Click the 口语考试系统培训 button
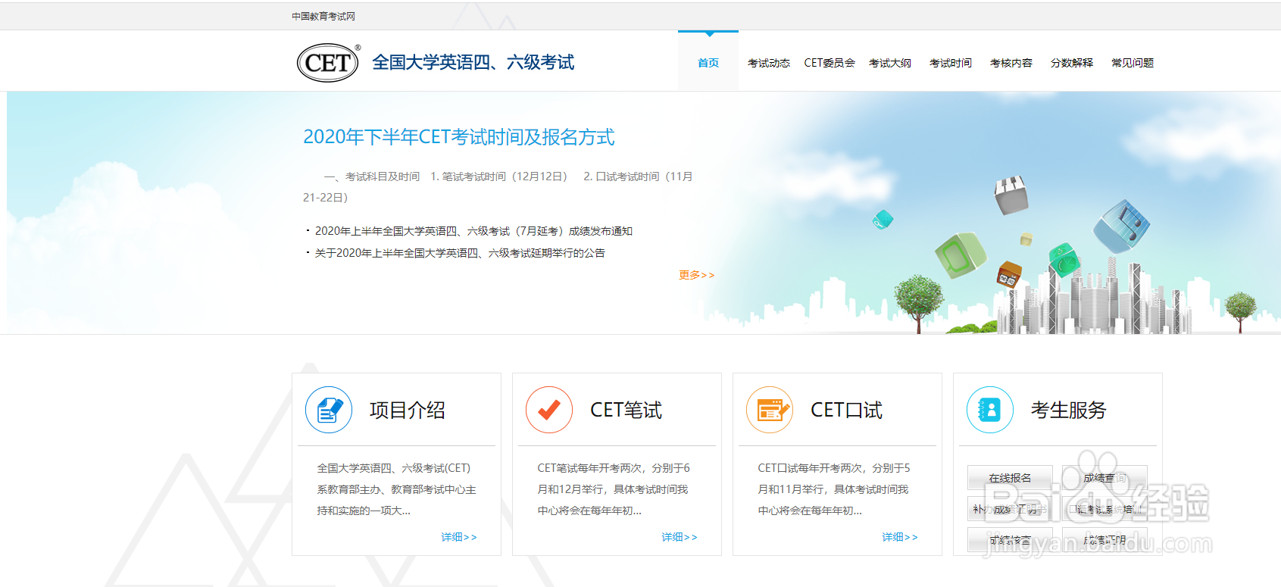 (x=1104, y=509)
